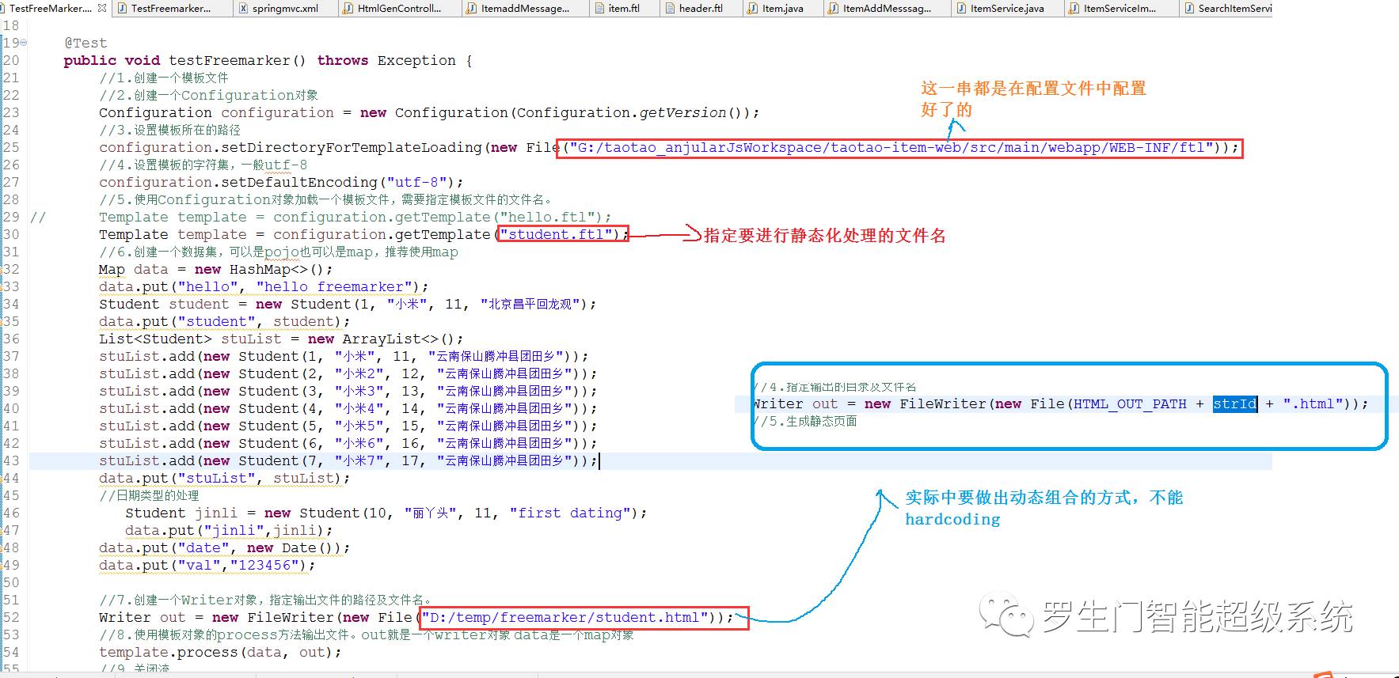Click the @Test annotation on line 19

(86, 43)
